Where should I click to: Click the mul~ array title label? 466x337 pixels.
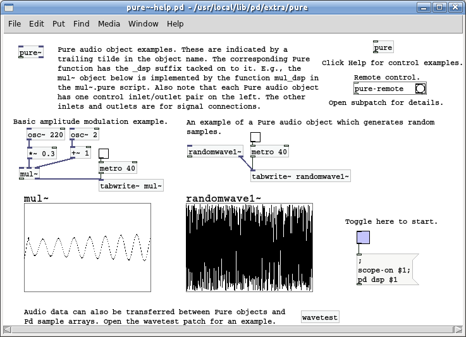pyautogui.click(x=36, y=199)
